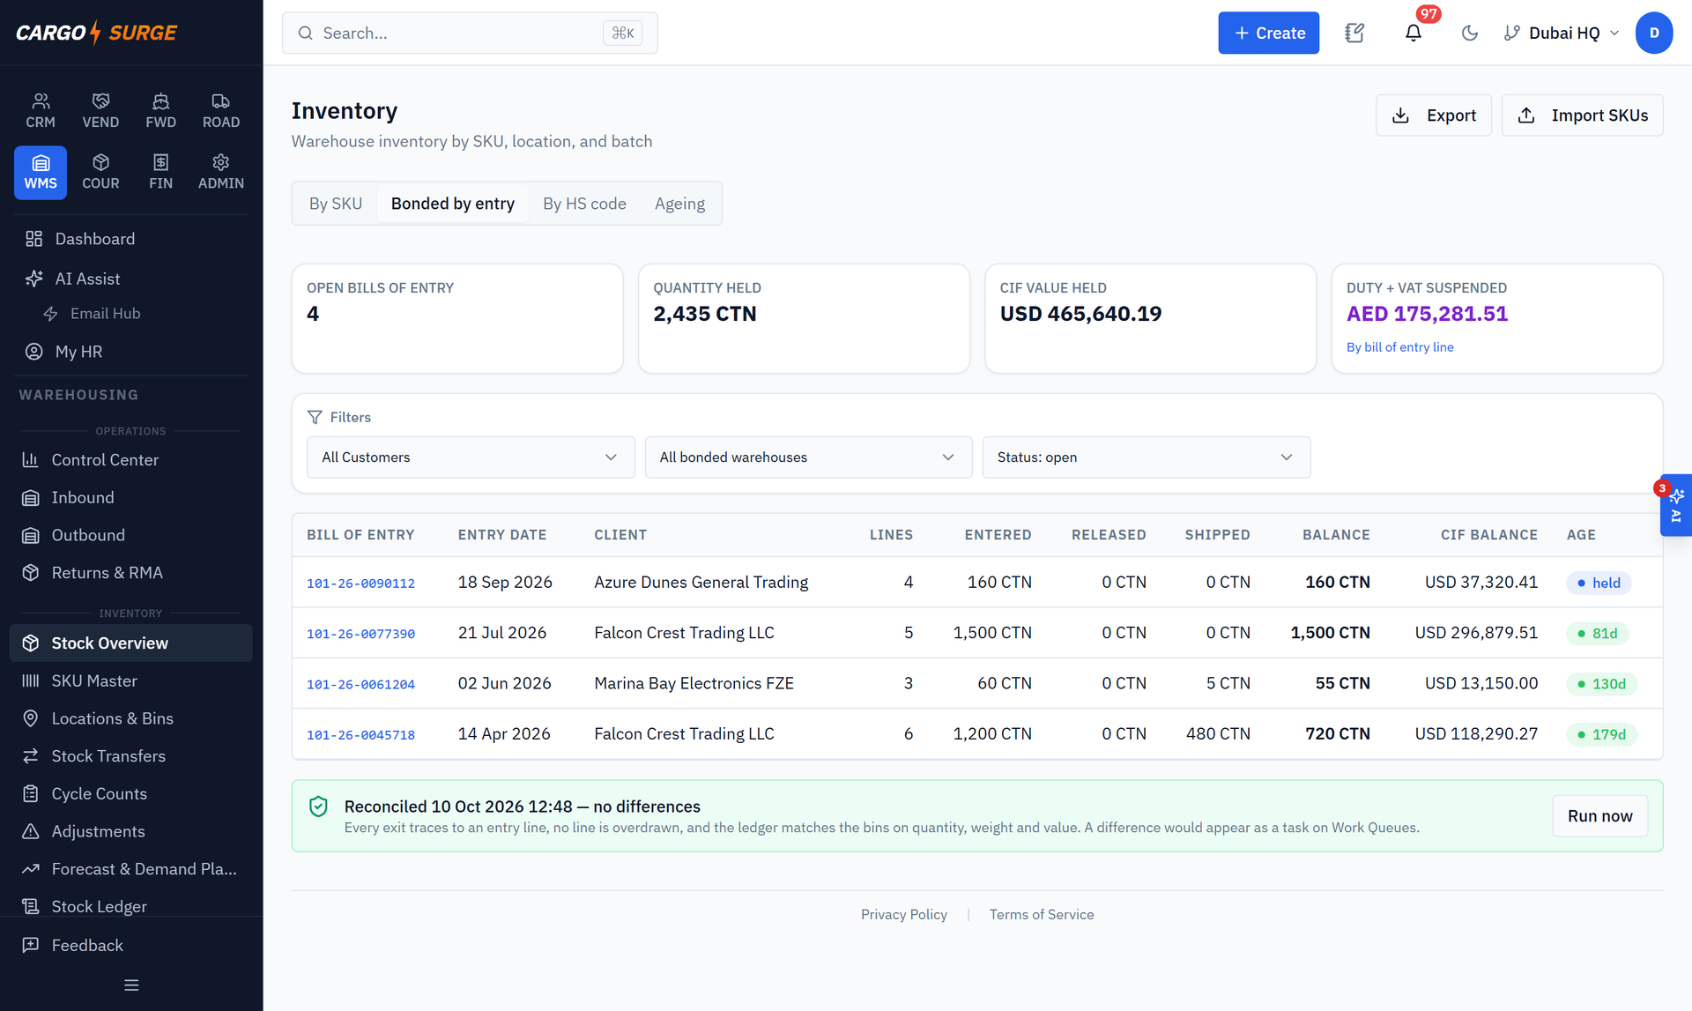Open SKU Master
Screen dimensions: 1692x1011
click(x=131, y=680)
